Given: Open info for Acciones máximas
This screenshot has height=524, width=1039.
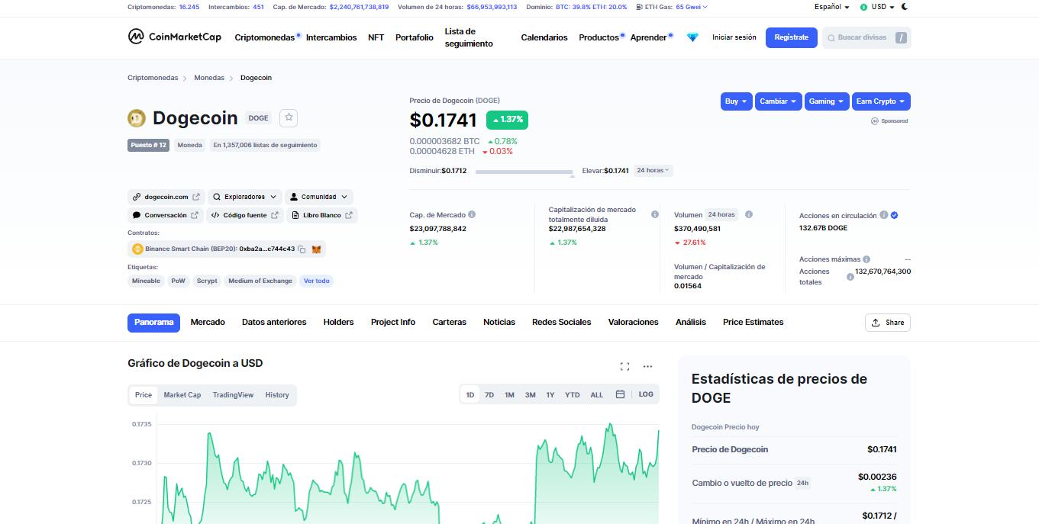Looking at the screenshot, I should coord(866,259).
